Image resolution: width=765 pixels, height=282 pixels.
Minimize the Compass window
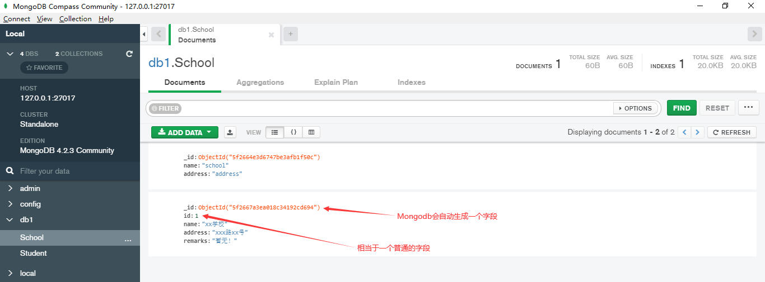coord(699,6)
